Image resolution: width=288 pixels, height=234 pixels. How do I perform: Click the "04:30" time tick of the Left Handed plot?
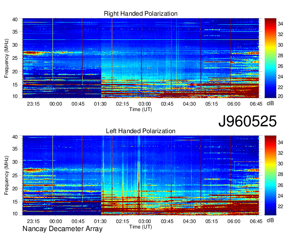[189, 221]
